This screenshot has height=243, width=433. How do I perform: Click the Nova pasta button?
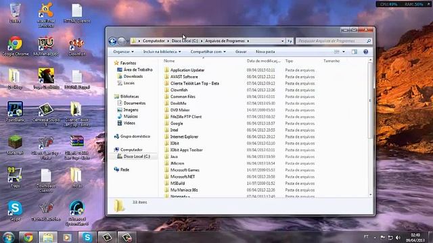265,52
